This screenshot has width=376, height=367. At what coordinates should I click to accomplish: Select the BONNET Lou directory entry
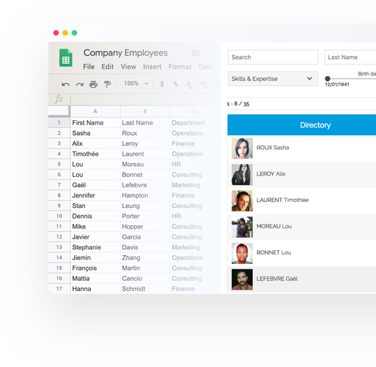pos(302,253)
